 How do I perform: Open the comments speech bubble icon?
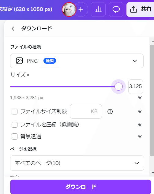[x=116, y=9]
